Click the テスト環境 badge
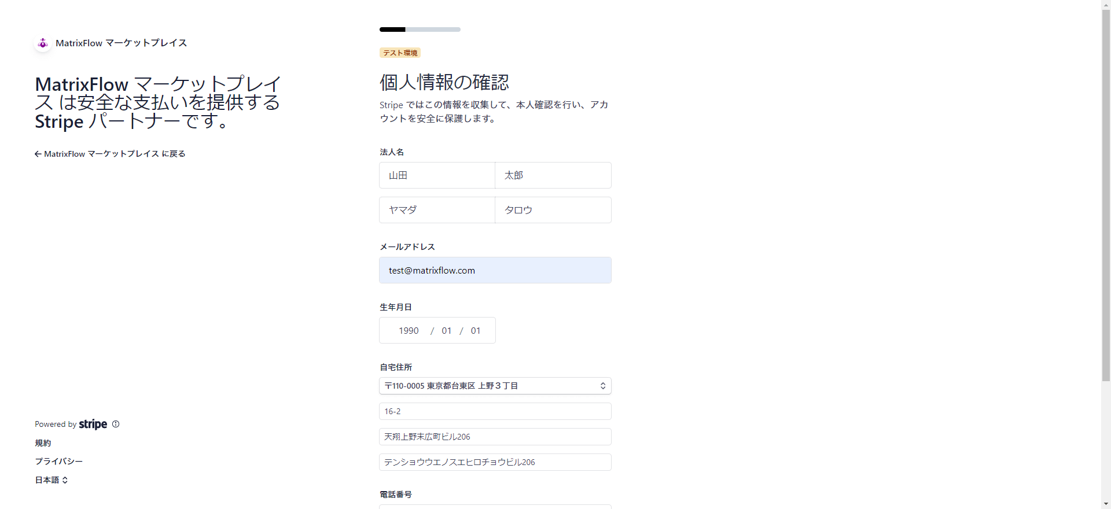 point(400,53)
